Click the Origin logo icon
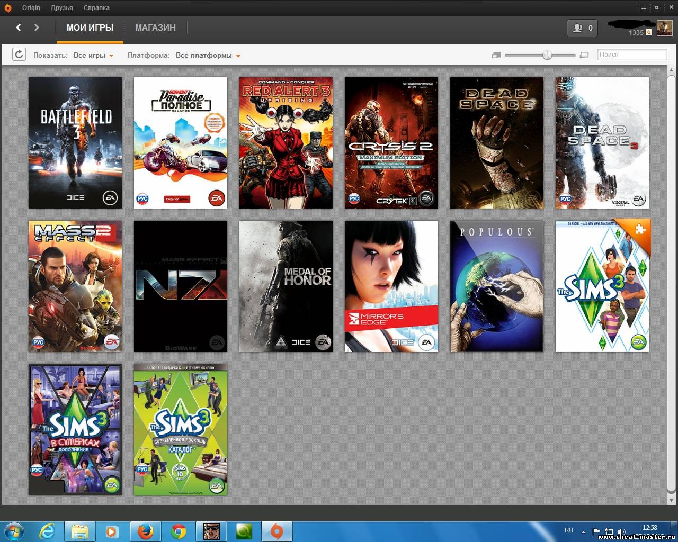 pos(8,8)
